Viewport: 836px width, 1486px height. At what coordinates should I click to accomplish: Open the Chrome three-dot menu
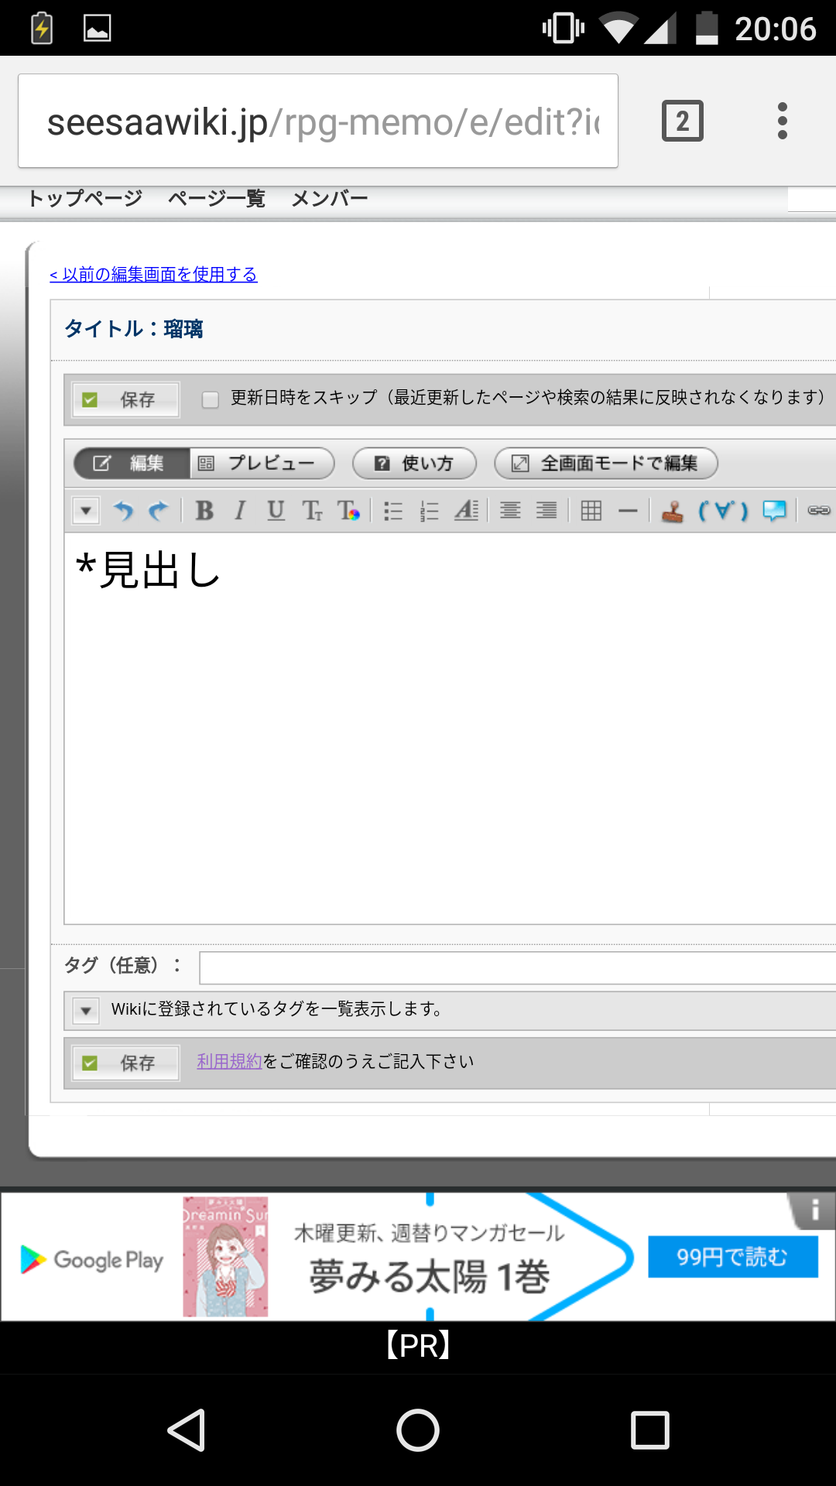click(x=782, y=122)
